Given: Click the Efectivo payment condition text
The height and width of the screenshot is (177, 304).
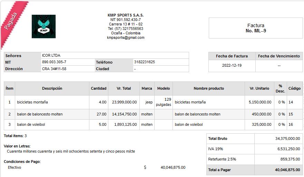Looking at the screenshot, I should pos(14,167).
